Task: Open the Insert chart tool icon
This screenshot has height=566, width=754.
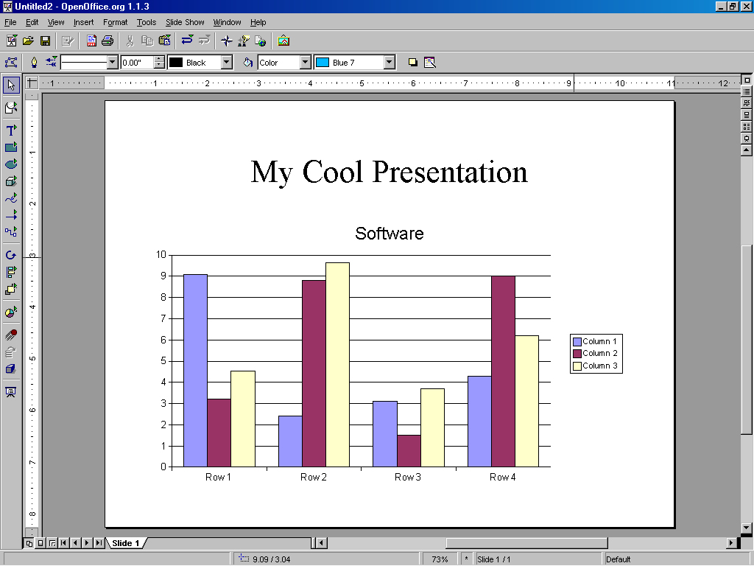Action: 11,312
